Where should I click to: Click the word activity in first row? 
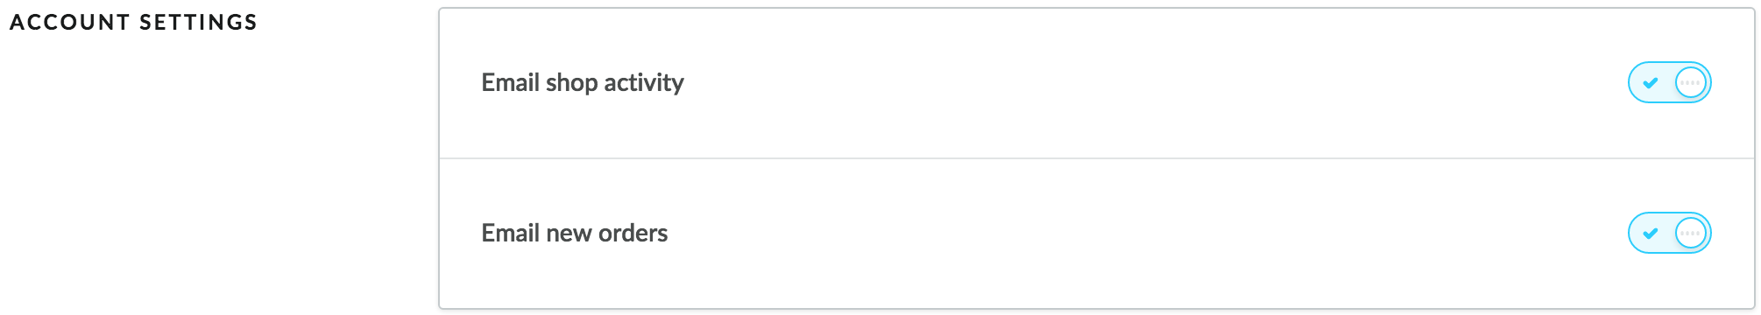pos(644,83)
